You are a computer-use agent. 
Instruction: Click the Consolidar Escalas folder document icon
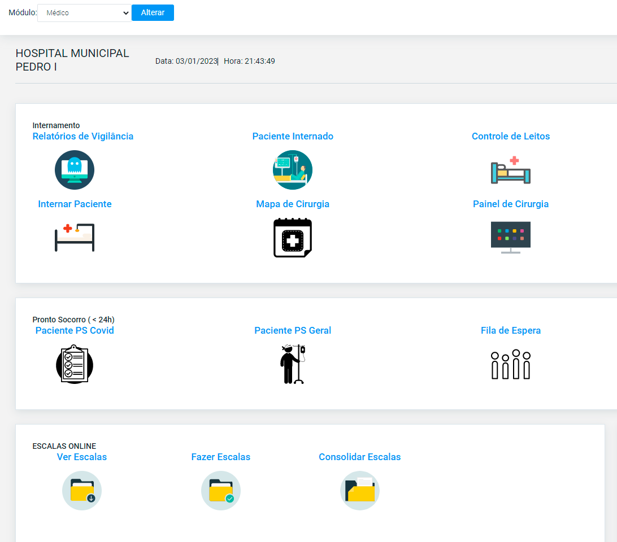coord(360,491)
